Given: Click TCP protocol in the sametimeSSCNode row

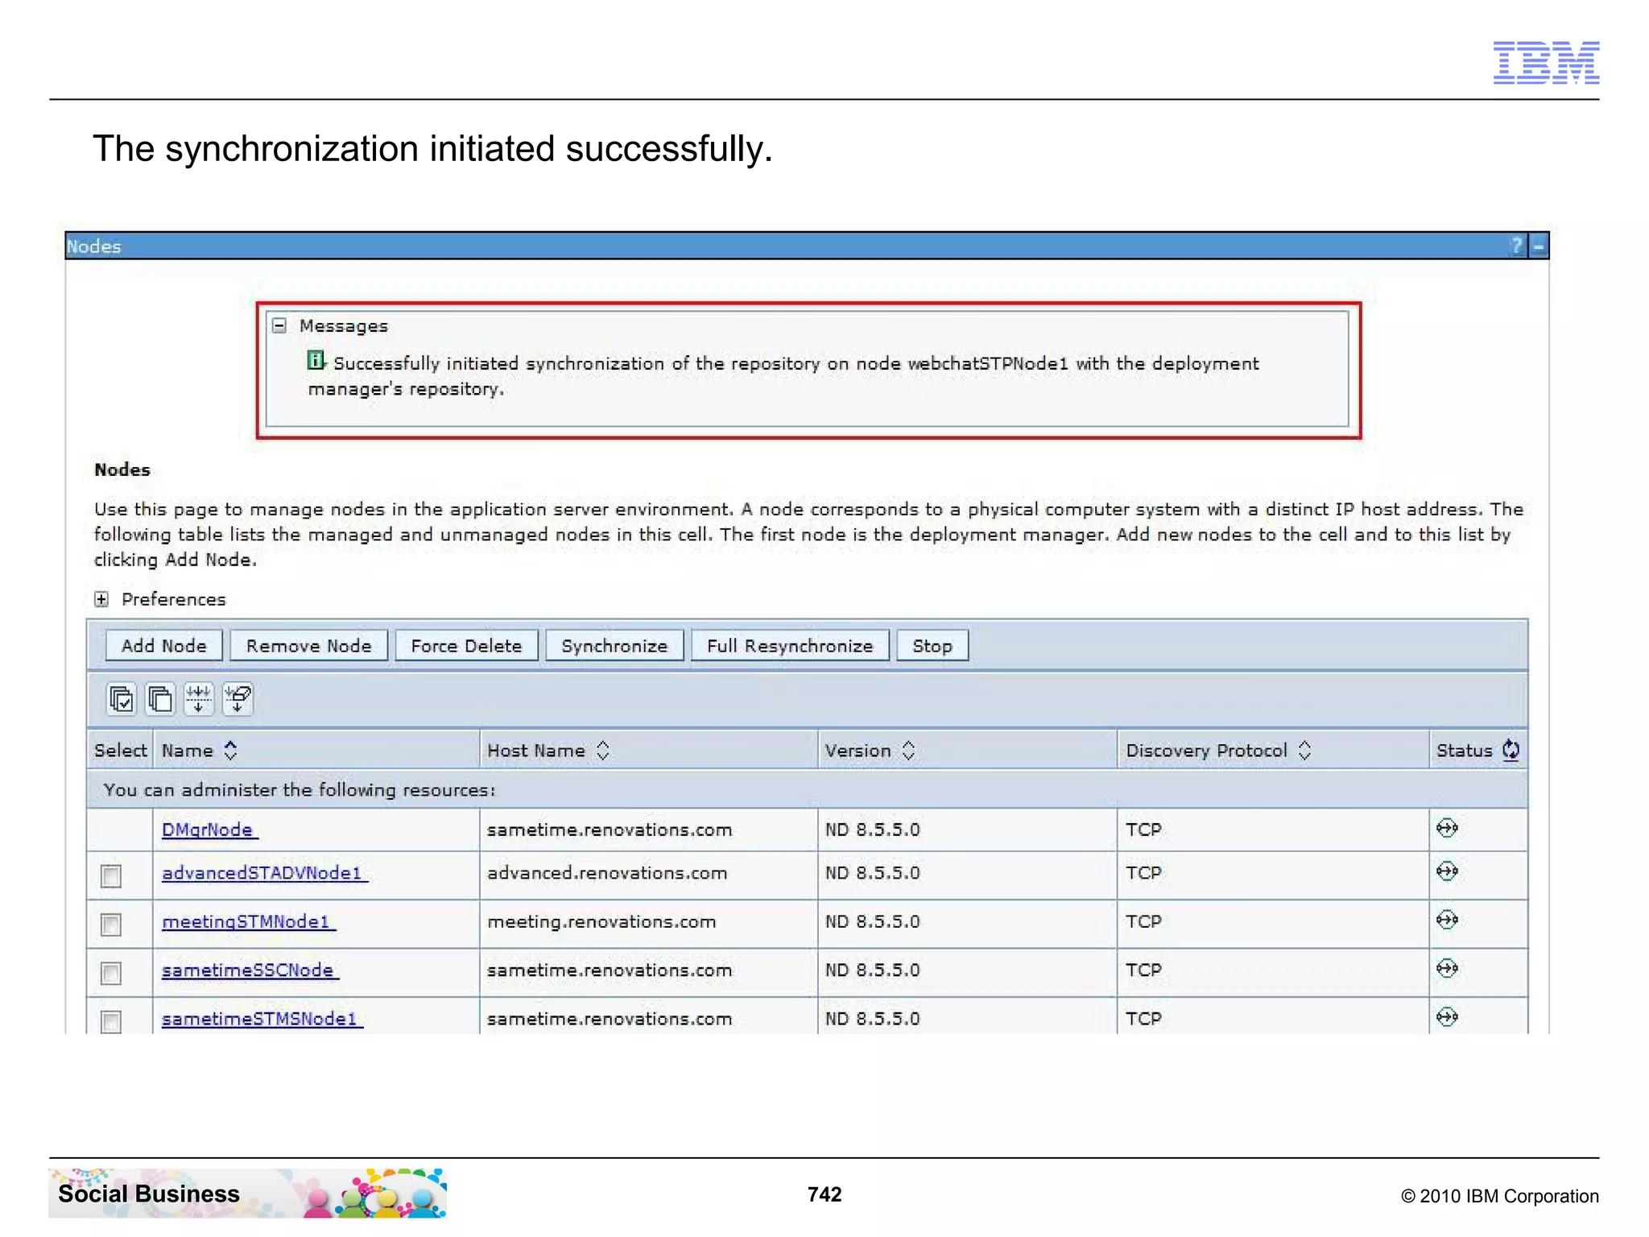Looking at the screenshot, I should coord(1143,970).
